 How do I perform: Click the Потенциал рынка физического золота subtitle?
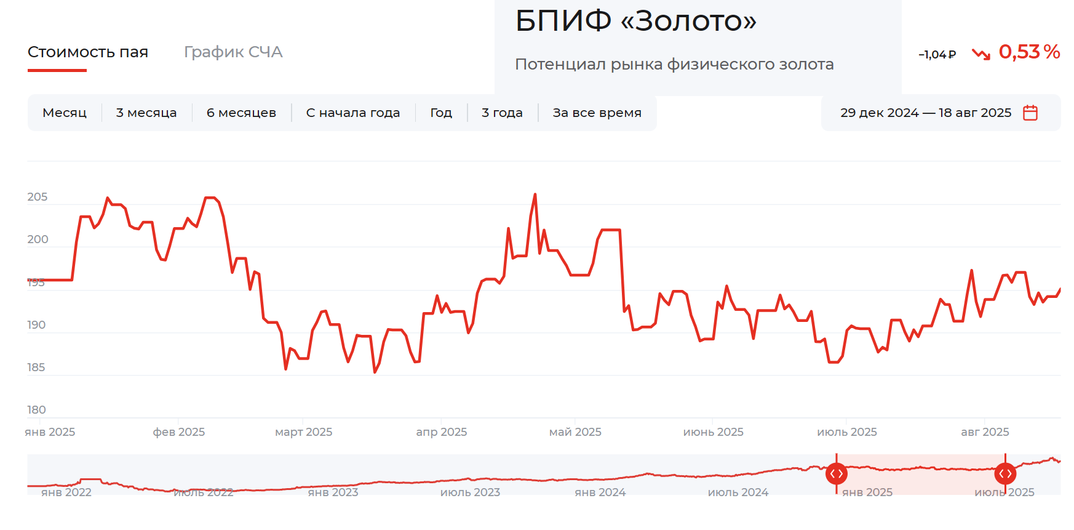coord(674,65)
